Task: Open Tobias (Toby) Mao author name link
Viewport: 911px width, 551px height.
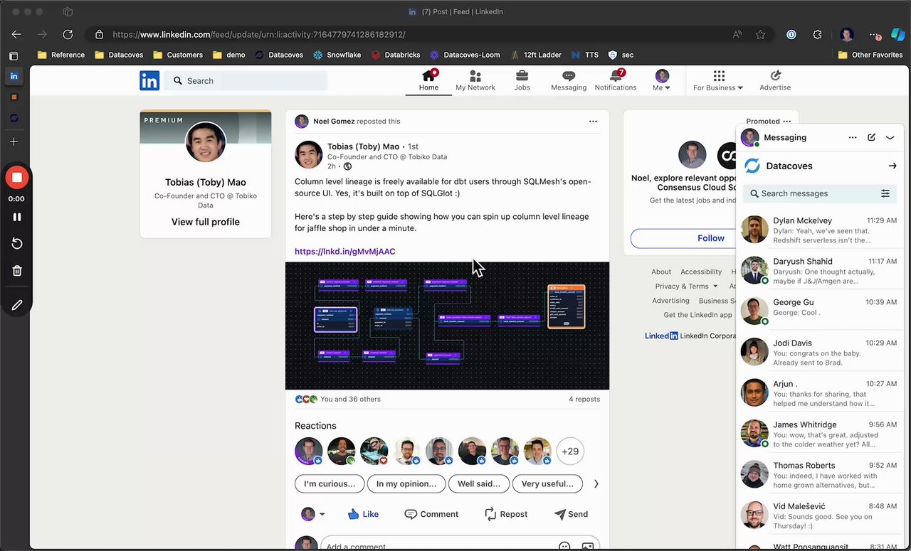Action: click(363, 146)
